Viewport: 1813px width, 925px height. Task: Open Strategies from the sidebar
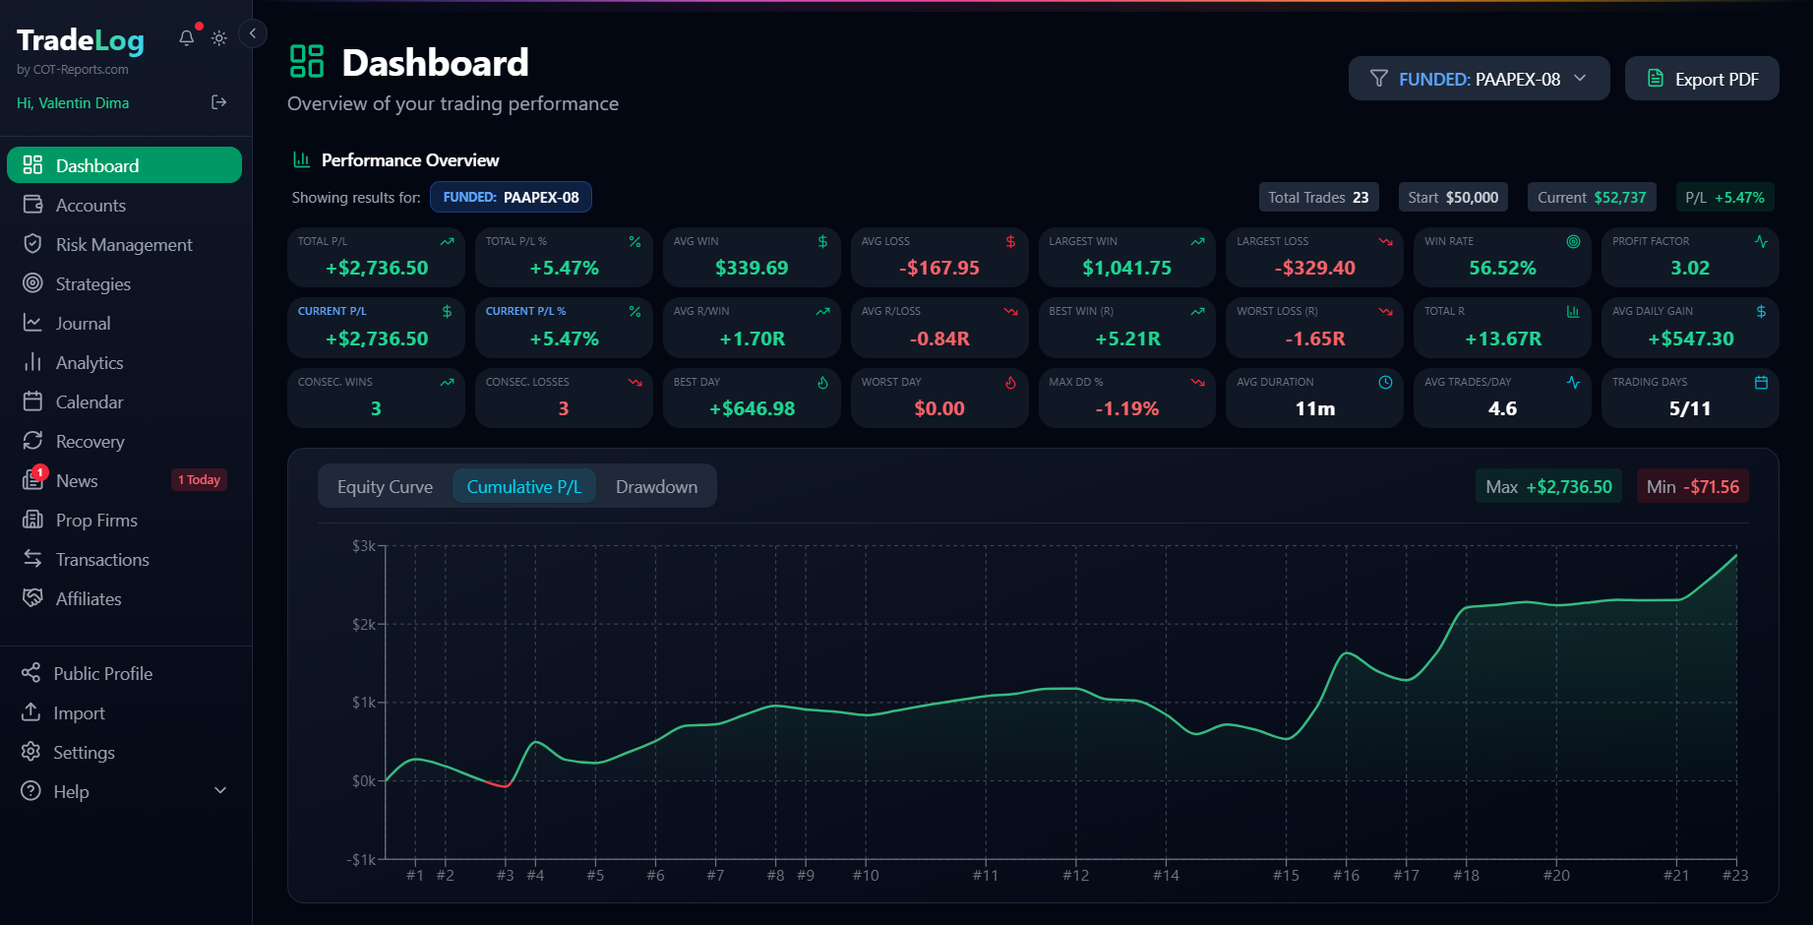[92, 284]
